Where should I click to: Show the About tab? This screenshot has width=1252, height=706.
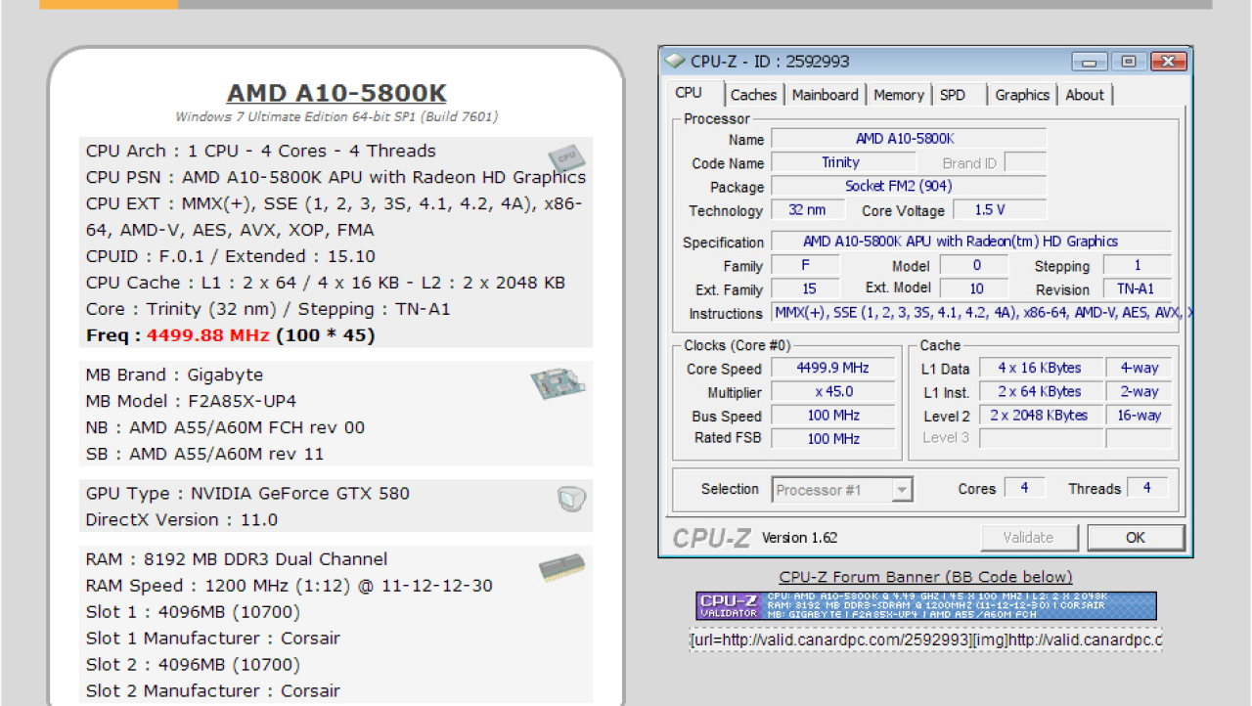pos(1085,95)
